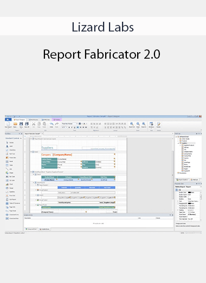Viewport: 206px width, 283px height.
Task: Click the New Report icon in ribbon
Action: coord(8,124)
